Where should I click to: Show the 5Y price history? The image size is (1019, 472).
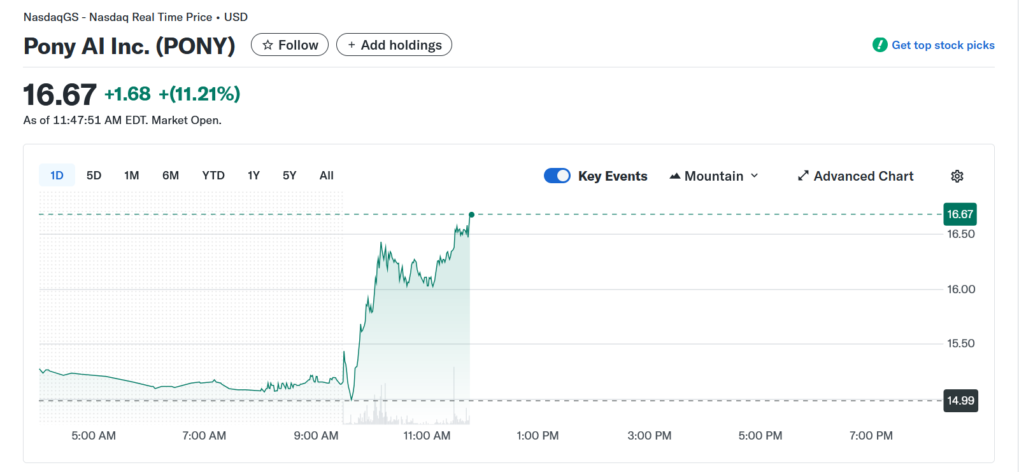coord(289,176)
